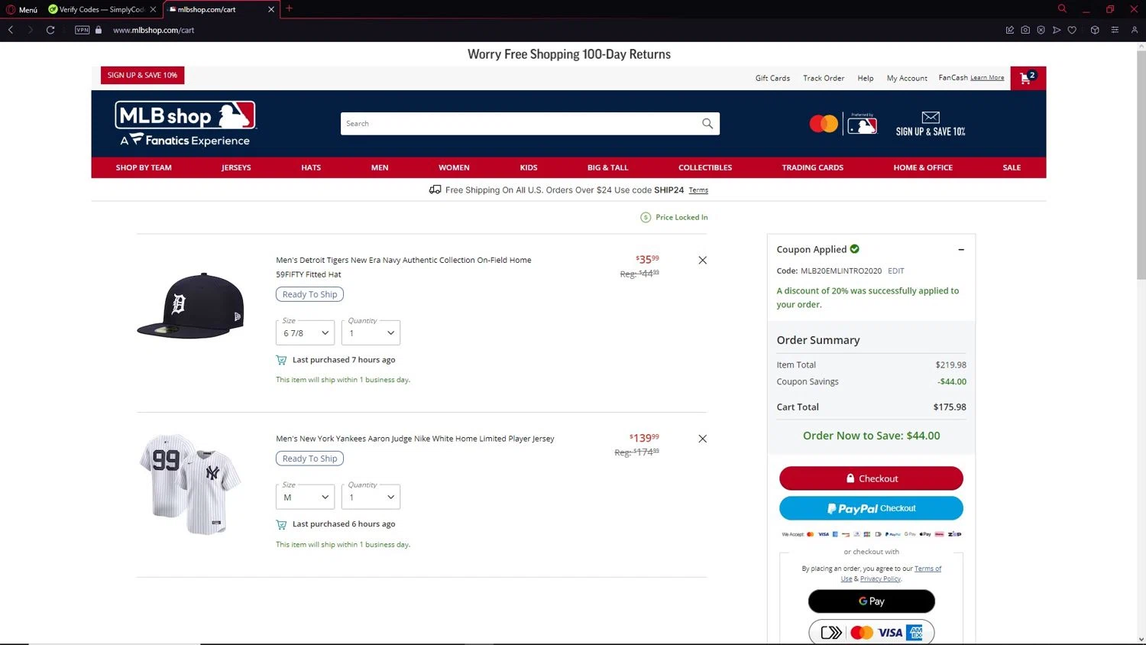Remove the Detroit Tigers hat from cart
This screenshot has width=1146, height=645.
point(702,260)
